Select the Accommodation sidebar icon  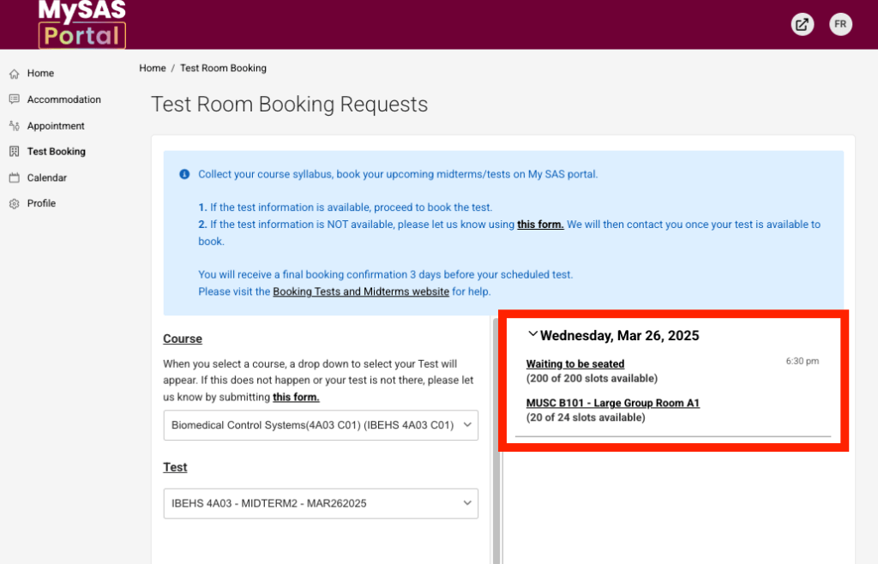13,99
